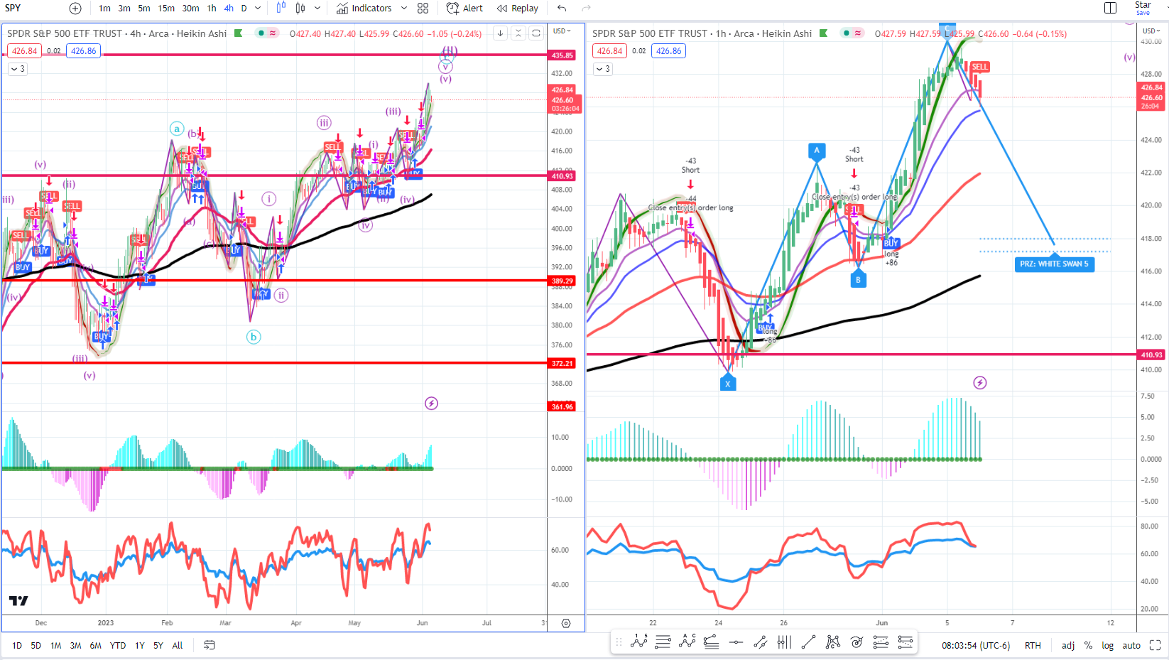1169x660 pixels.
Task: Select 1D date range
Action: 17,646
